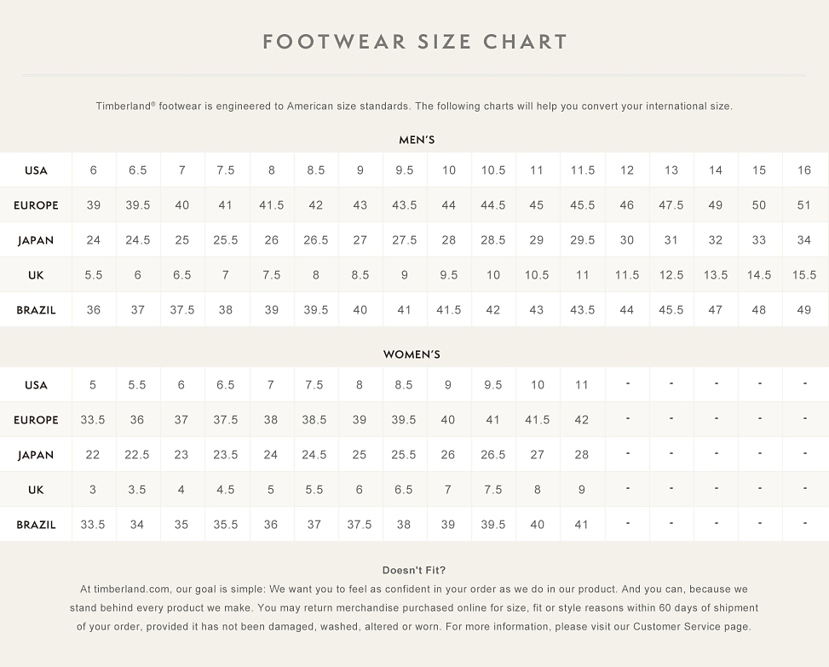Click women's Japan size 22.5 cell
The width and height of the screenshot is (829, 667).
tap(137, 455)
